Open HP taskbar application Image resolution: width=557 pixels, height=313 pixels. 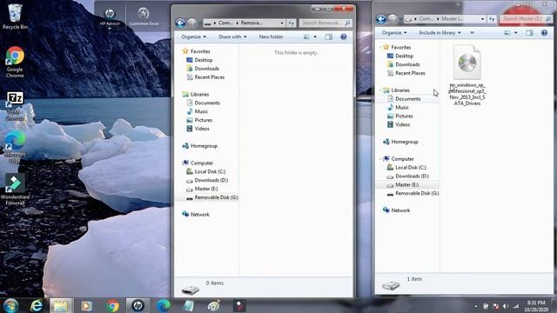click(138, 305)
